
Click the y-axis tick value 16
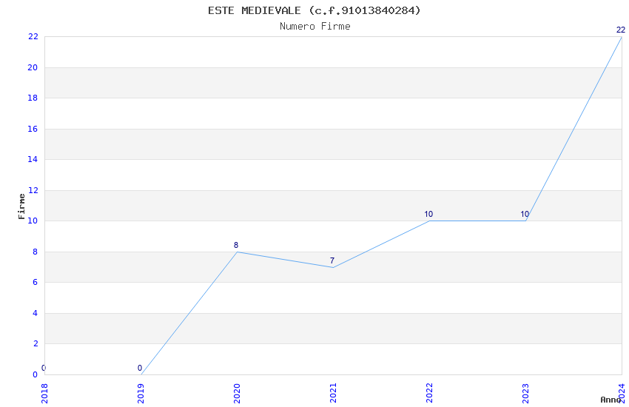[33, 129]
